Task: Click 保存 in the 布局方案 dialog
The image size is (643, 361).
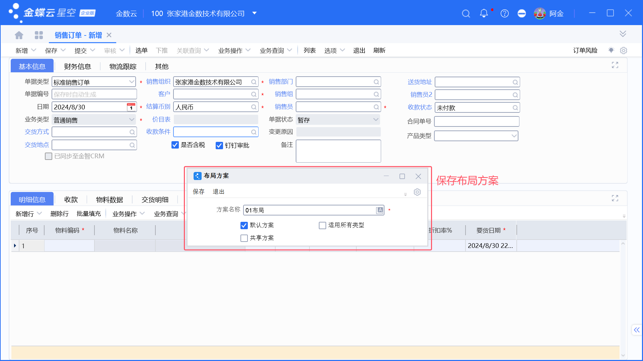Action: point(199,192)
